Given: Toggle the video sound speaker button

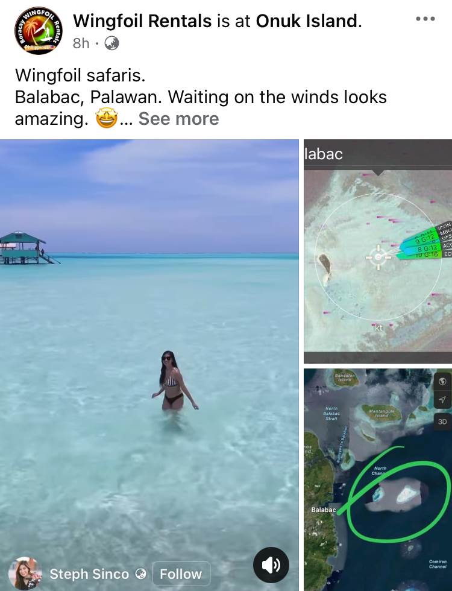Looking at the screenshot, I should [x=271, y=565].
